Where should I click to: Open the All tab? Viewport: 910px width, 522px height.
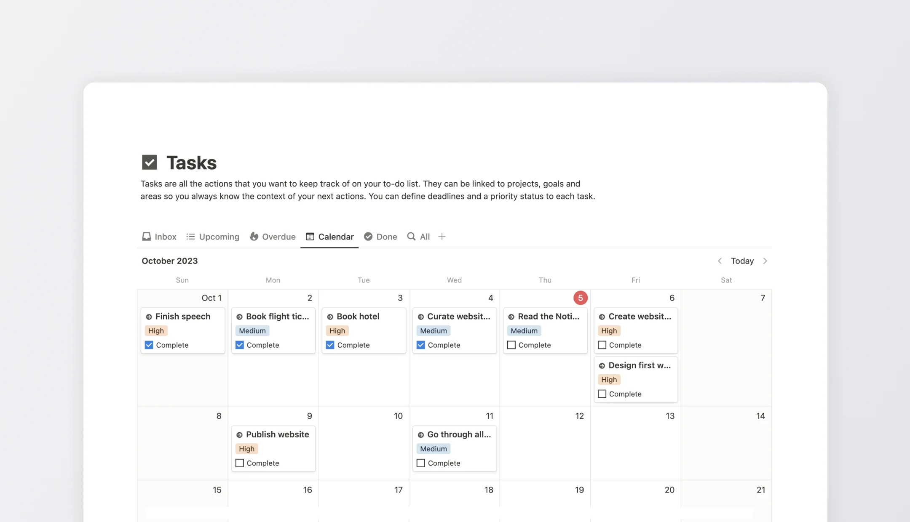(425, 237)
